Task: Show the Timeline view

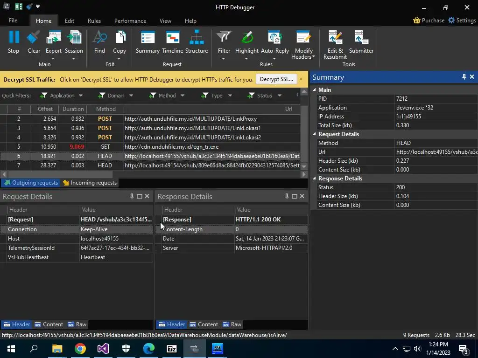Action: point(173,37)
